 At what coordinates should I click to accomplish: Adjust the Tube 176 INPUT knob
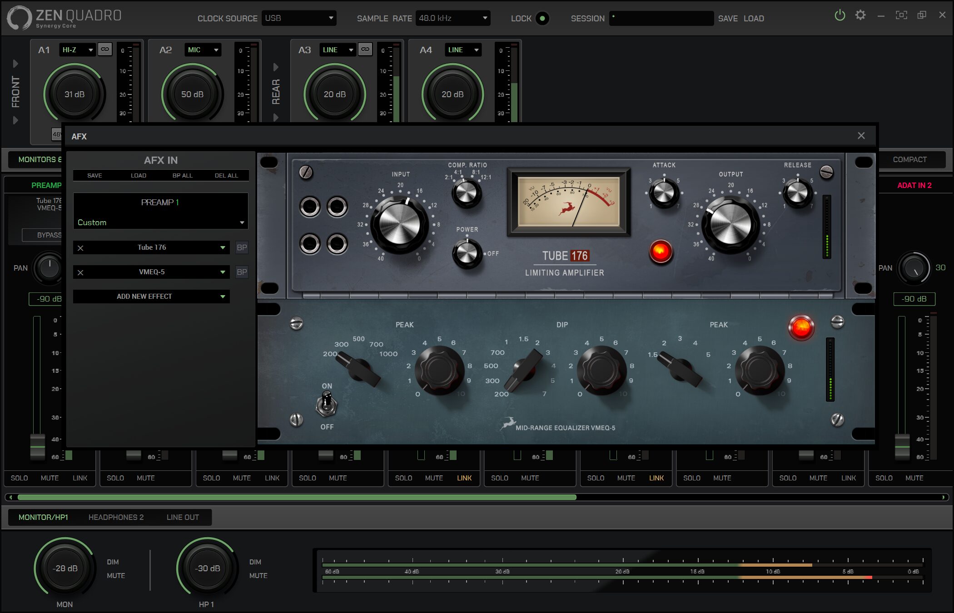(x=399, y=225)
